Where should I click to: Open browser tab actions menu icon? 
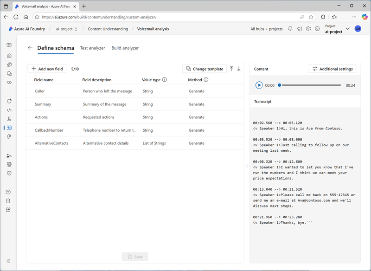[x=6, y=6]
